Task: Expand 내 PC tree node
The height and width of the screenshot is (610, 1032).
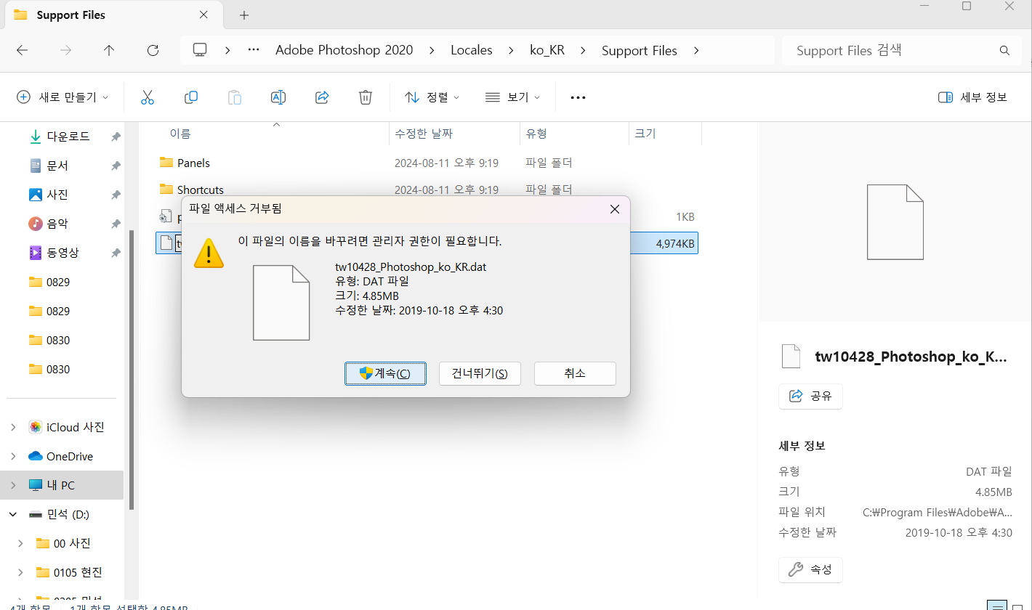Action: click(13, 485)
